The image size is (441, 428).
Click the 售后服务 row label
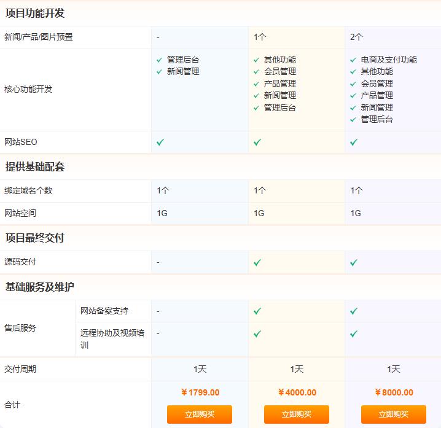[20, 329]
